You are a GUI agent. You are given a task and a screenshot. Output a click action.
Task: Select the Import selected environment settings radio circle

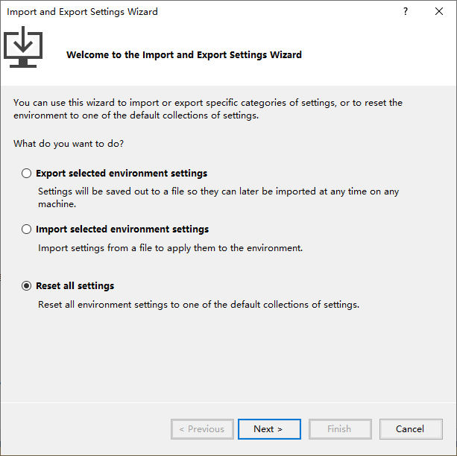(27, 229)
